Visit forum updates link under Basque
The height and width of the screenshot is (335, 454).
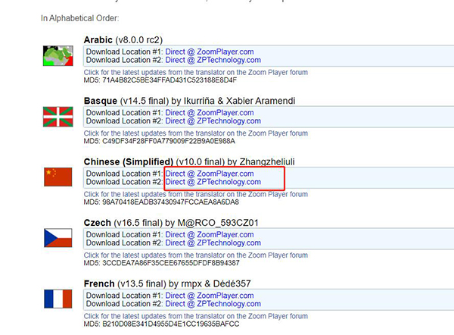(x=196, y=133)
